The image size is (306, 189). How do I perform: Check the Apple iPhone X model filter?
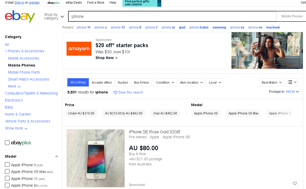pyautogui.click(x=7, y=165)
